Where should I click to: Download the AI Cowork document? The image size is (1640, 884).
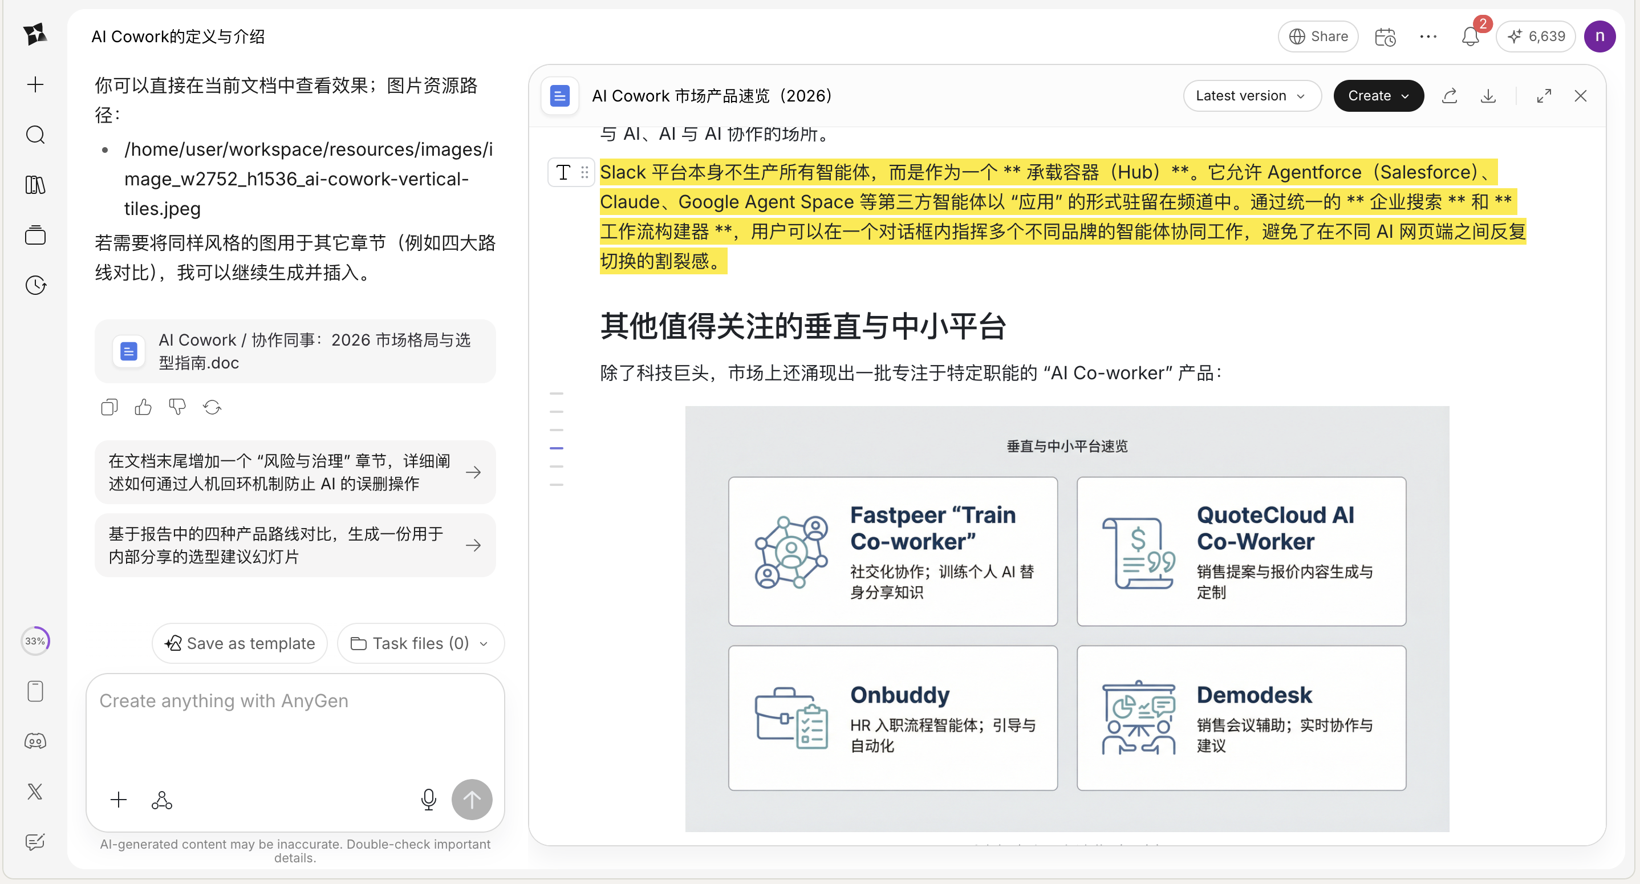pyautogui.click(x=1488, y=96)
